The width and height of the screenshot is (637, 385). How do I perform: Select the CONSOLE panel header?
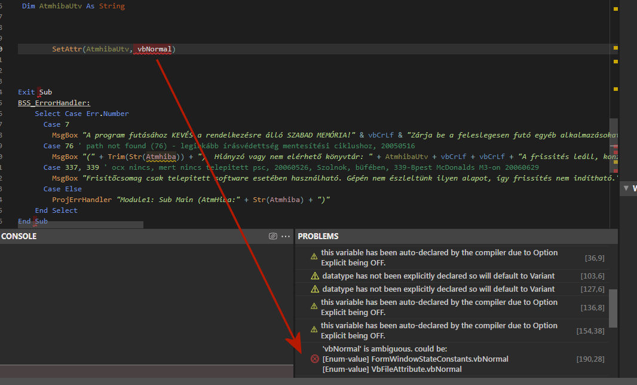point(19,236)
